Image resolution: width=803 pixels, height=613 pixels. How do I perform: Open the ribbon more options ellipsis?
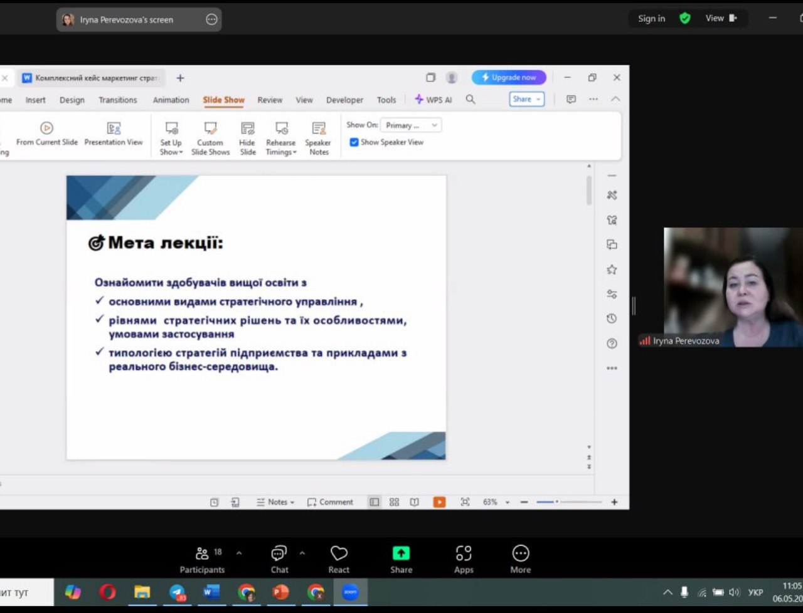click(593, 99)
